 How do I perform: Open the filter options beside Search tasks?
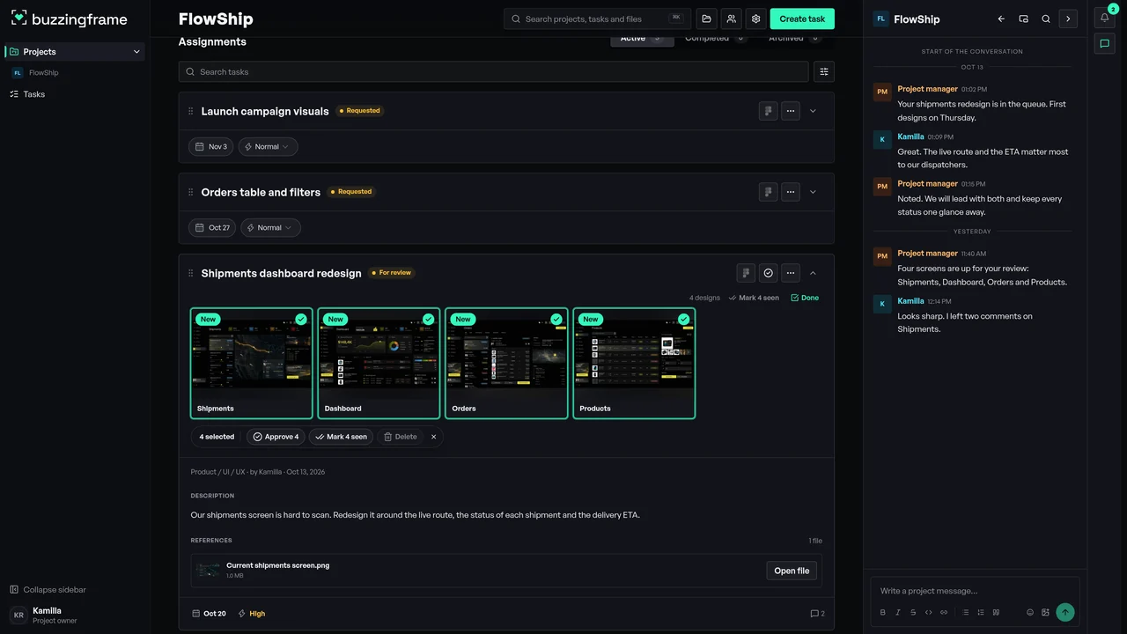(824, 71)
